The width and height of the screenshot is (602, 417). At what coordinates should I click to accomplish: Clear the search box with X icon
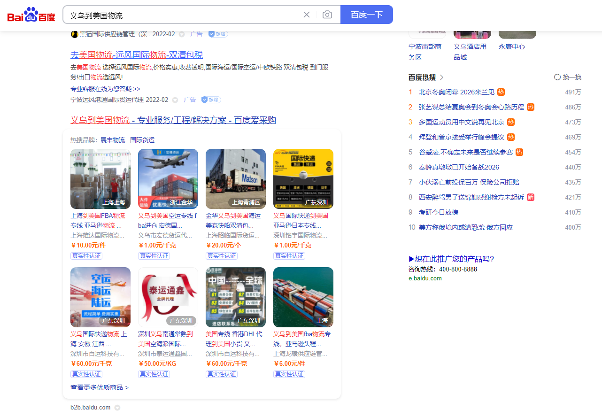tap(307, 15)
